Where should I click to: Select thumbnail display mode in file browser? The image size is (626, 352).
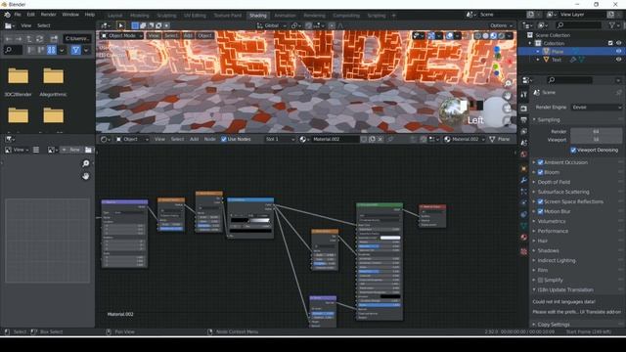pos(52,50)
